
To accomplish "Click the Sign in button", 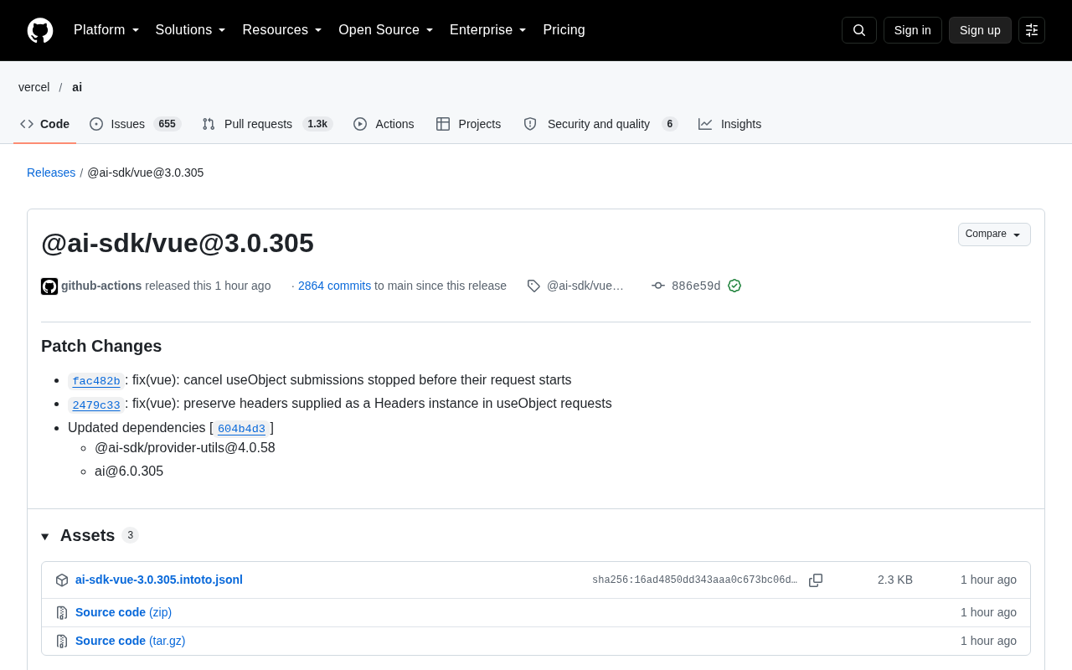I will (x=913, y=30).
